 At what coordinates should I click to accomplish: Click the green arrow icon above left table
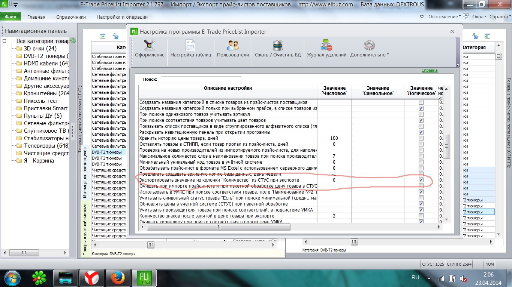click(x=102, y=36)
